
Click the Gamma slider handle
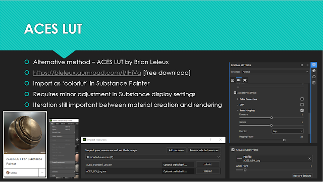click(272, 126)
